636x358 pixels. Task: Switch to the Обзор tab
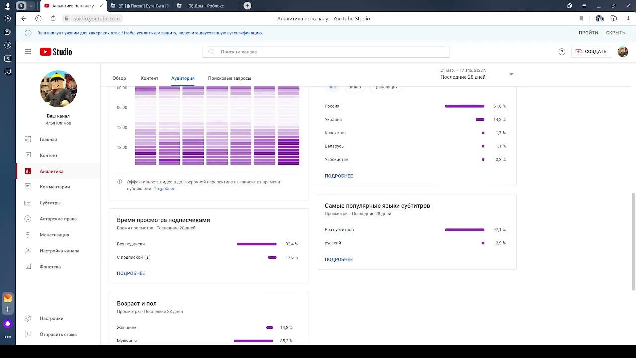click(x=119, y=78)
